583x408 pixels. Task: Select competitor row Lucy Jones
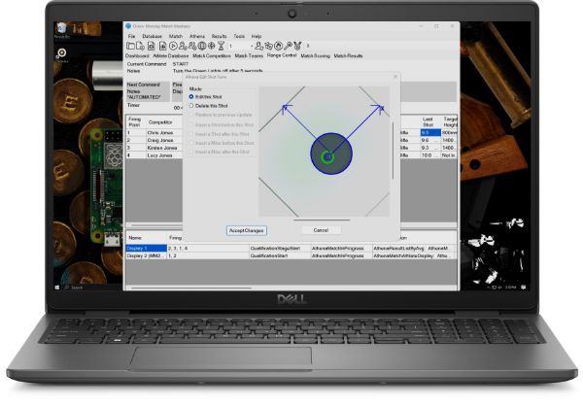point(154,155)
